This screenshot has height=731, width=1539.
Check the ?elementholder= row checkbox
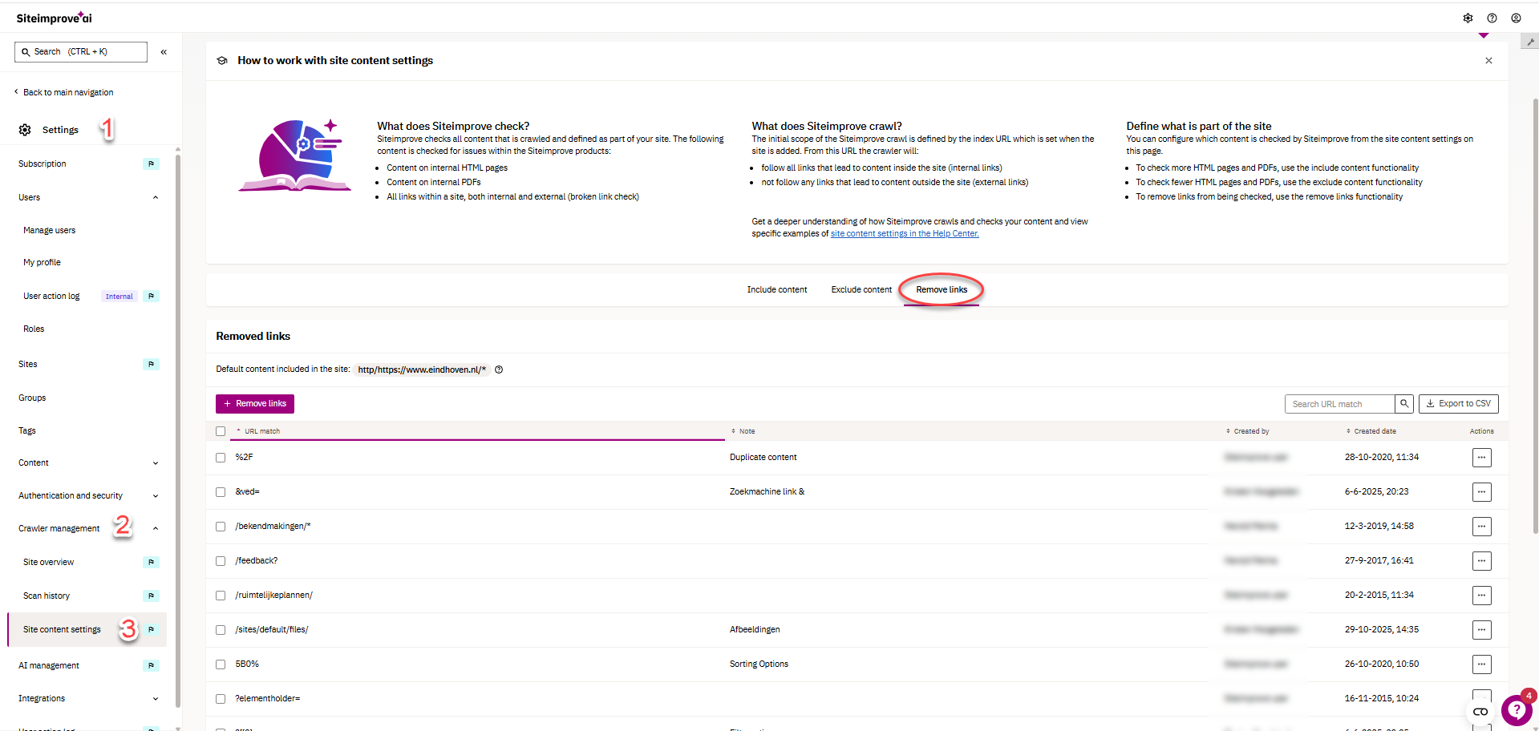tap(221, 699)
